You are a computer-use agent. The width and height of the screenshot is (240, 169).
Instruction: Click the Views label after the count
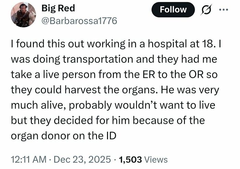[x=156, y=159]
